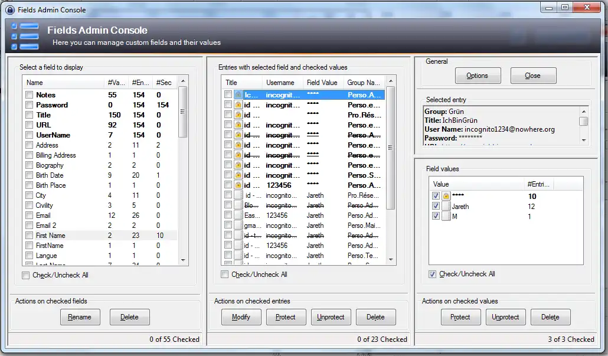The height and width of the screenshot is (356, 608).
Task: Click the up arrow of the entries list scrollbar
Action: [391, 81]
